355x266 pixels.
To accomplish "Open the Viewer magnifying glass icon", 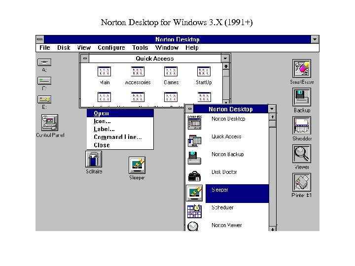I will pyautogui.click(x=302, y=154).
